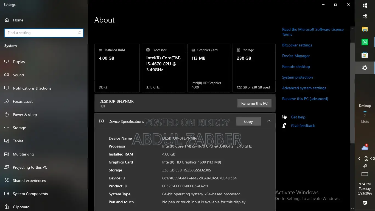Click the network globe tray icon

tap(366, 159)
